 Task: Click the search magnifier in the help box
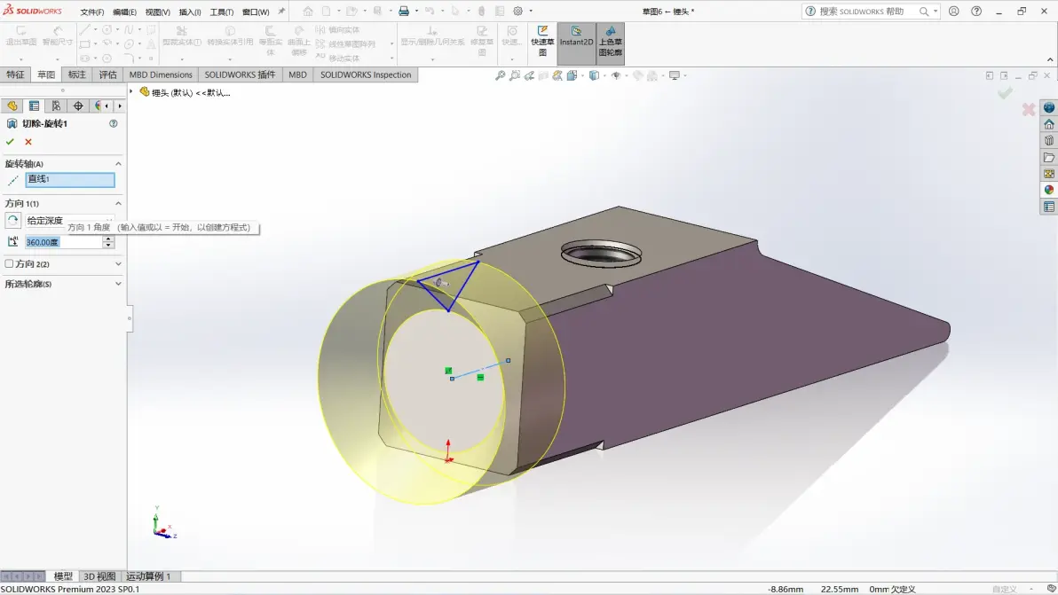[x=924, y=12]
